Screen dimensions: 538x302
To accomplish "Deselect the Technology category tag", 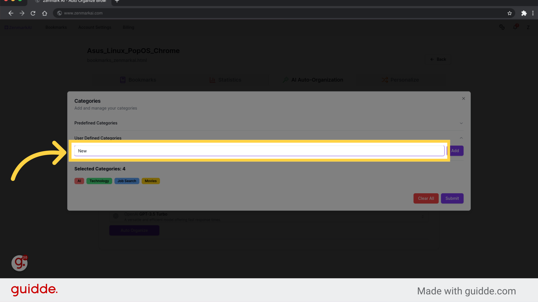I will pos(99,181).
